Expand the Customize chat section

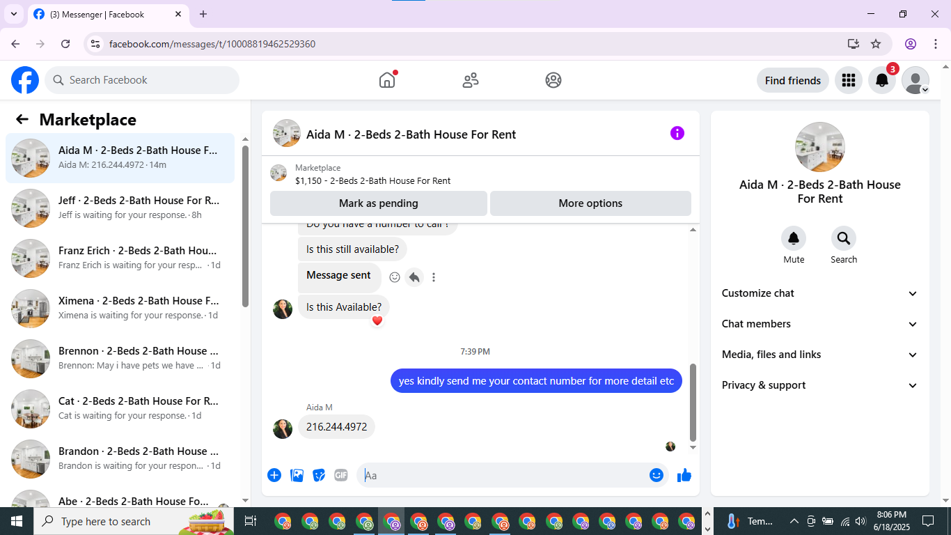pyautogui.click(x=820, y=293)
